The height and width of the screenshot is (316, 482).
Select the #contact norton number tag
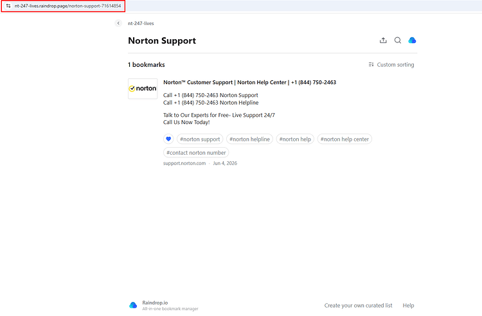coord(196,153)
